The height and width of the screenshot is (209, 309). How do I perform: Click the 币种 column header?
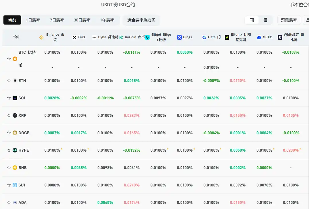[x=16, y=37]
